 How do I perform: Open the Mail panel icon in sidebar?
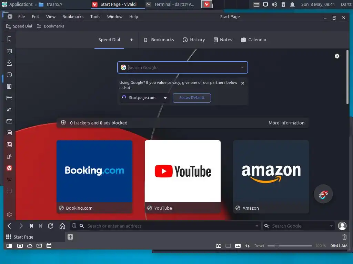click(x=9, y=121)
